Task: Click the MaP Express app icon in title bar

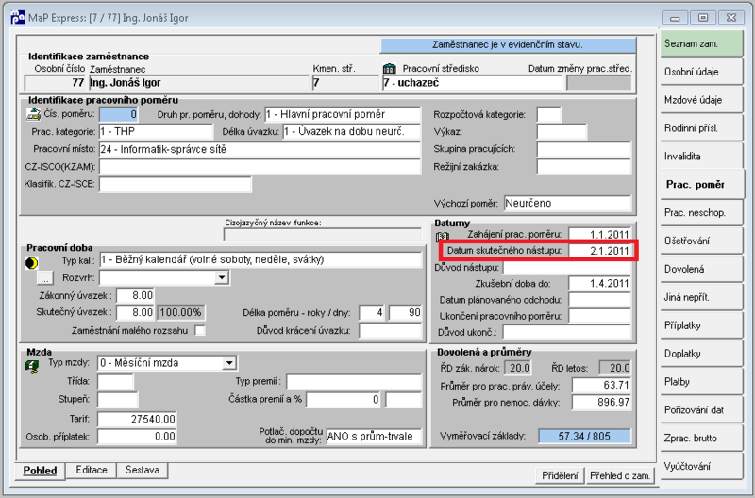Action: click(17, 17)
